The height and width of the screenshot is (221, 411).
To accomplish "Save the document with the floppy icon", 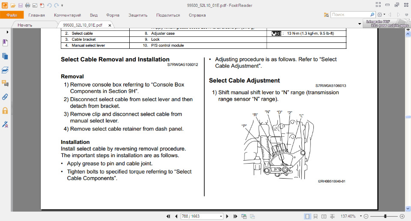I will 21,5.
